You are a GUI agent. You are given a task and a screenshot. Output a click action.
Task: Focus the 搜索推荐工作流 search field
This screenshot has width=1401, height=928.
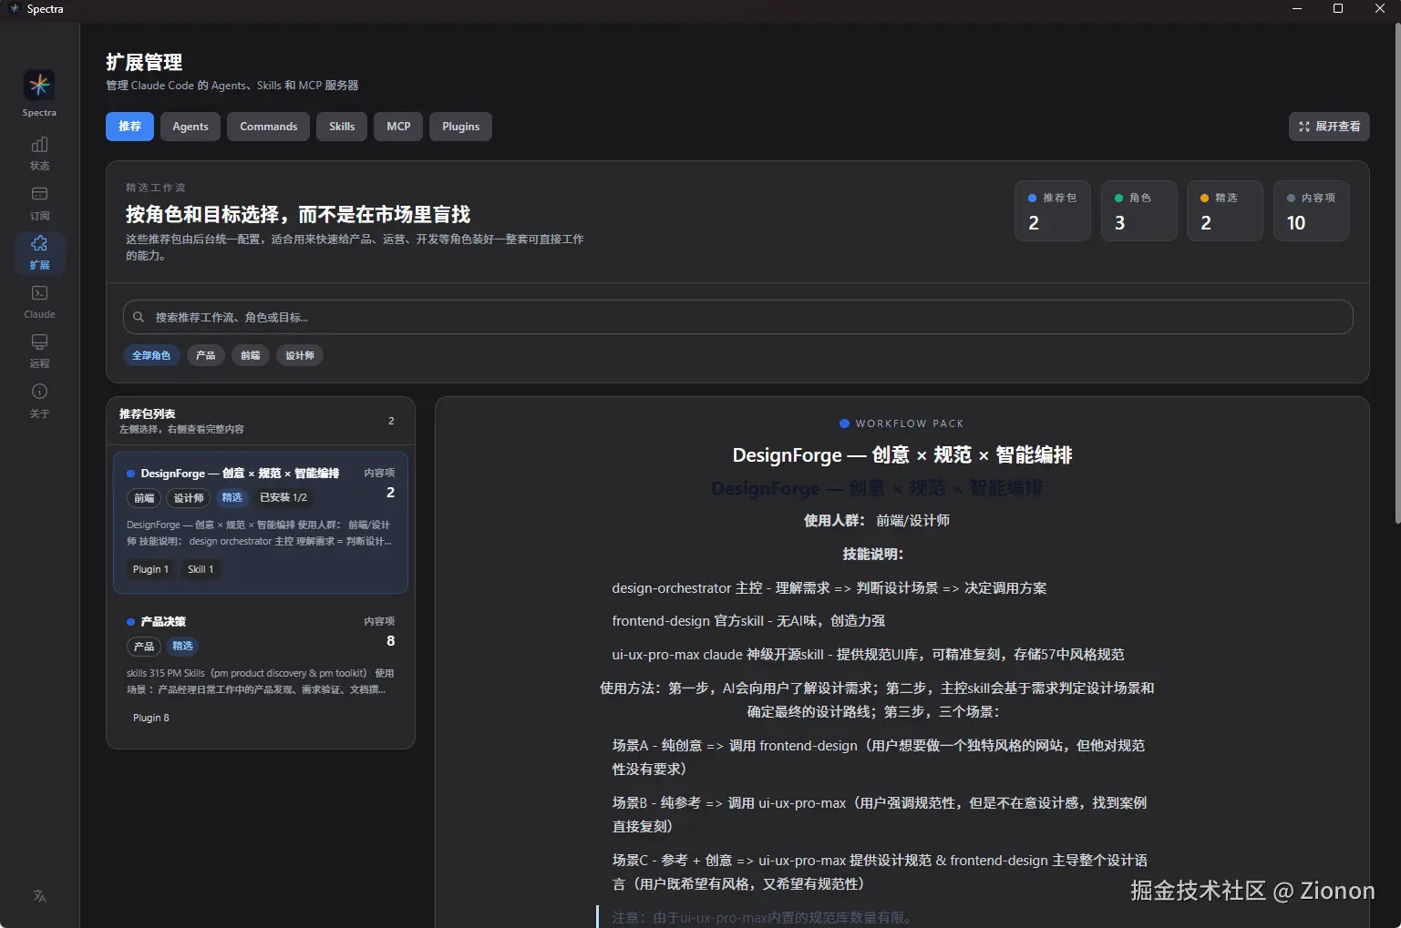point(737,317)
